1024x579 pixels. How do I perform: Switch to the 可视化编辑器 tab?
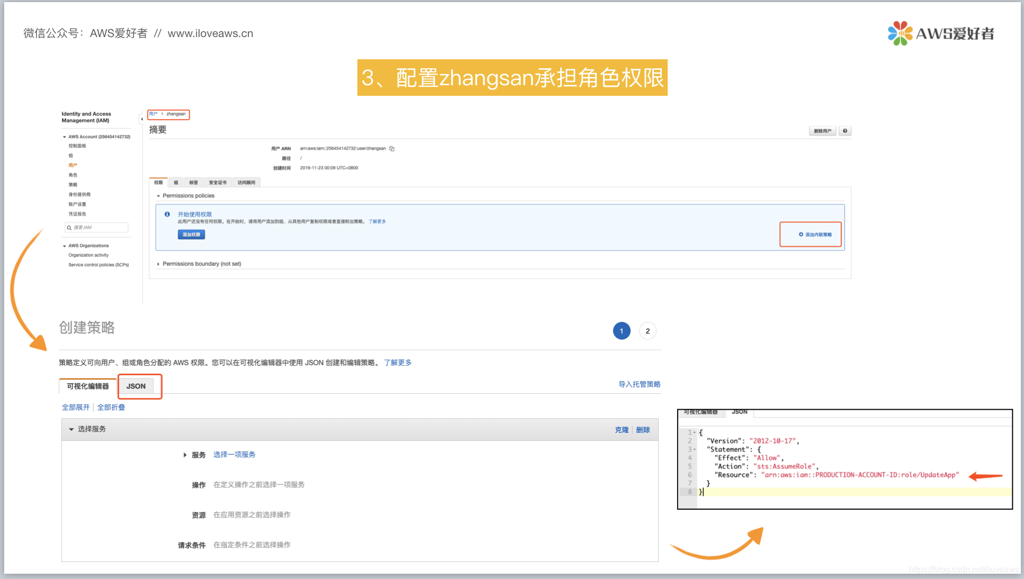pos(88,386)
